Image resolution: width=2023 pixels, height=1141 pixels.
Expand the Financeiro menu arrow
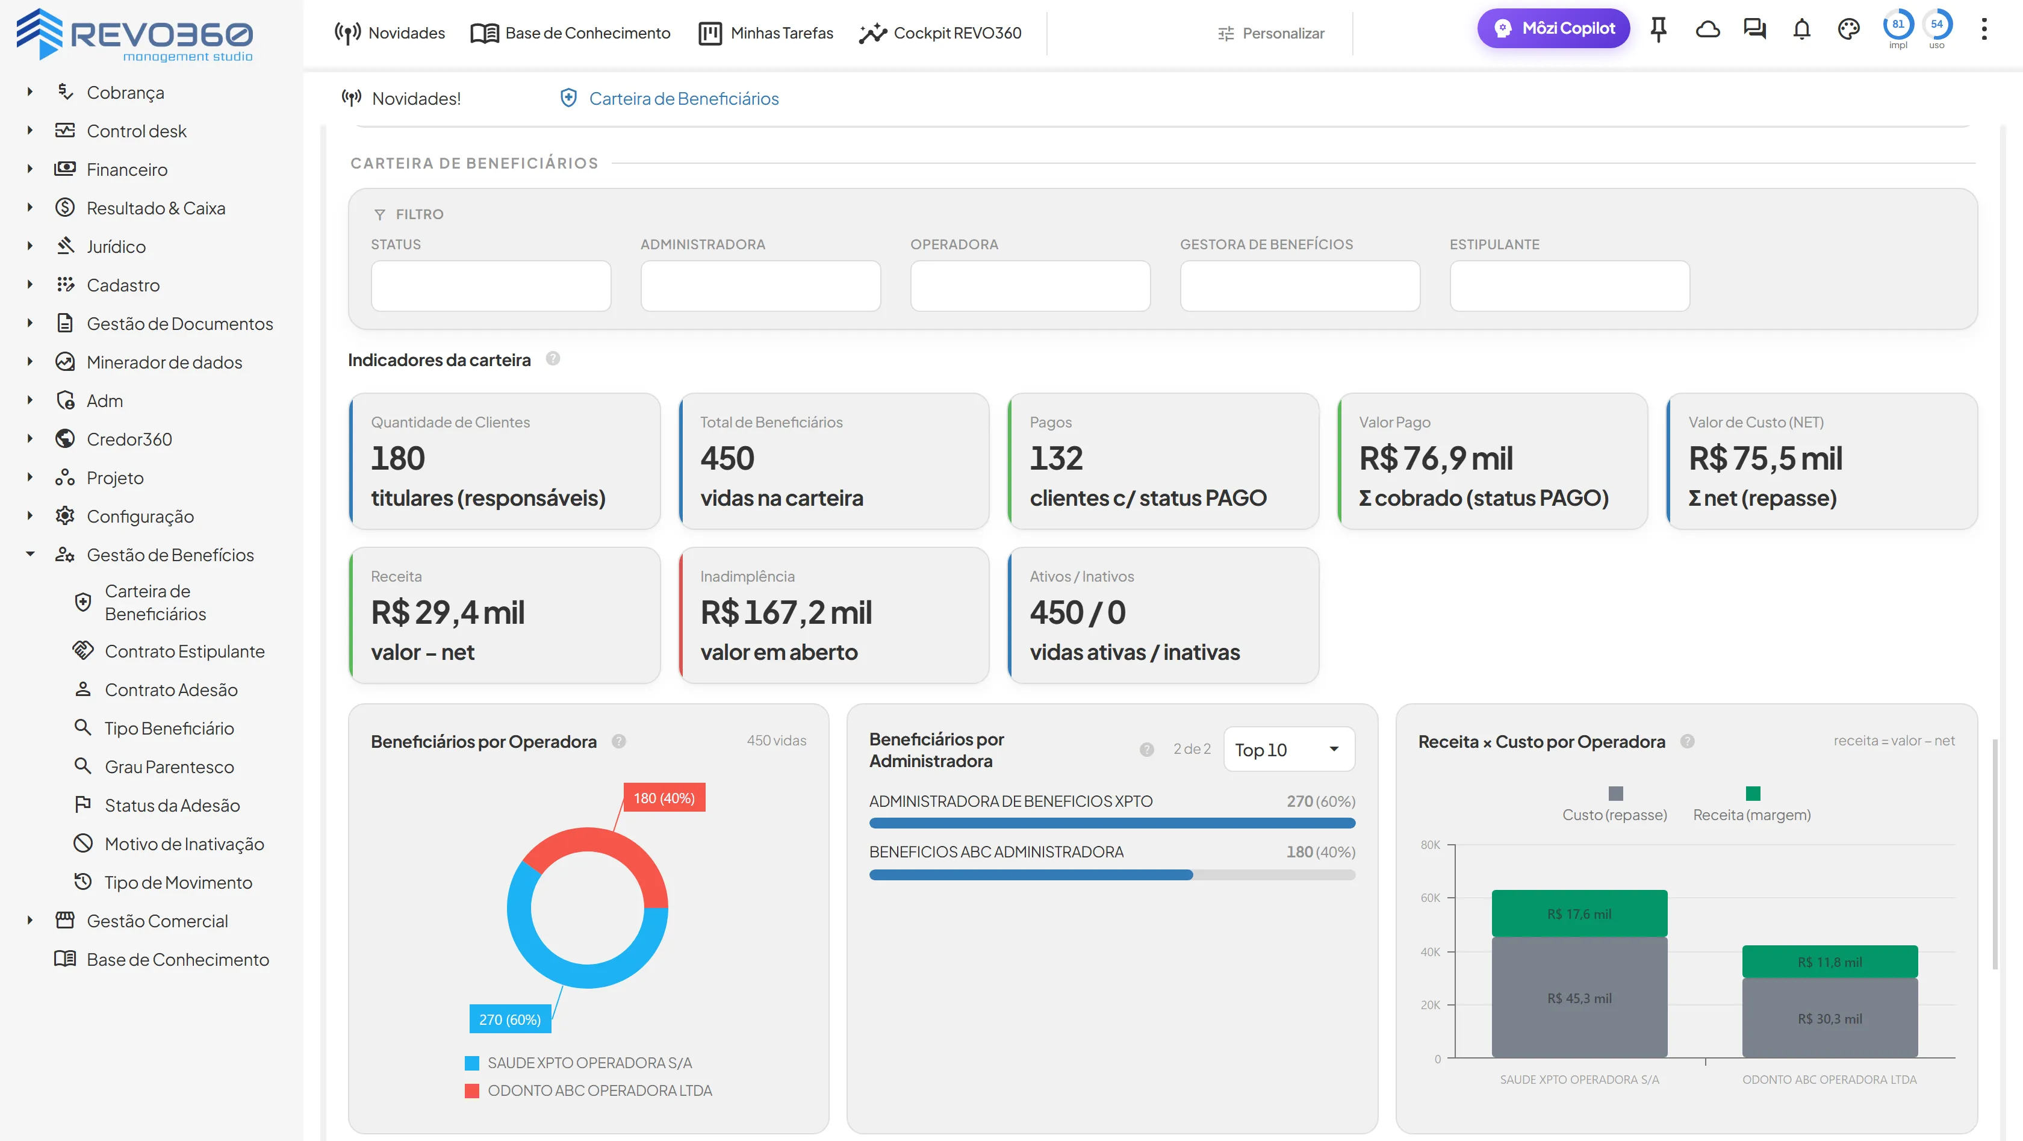click(30, 169)
